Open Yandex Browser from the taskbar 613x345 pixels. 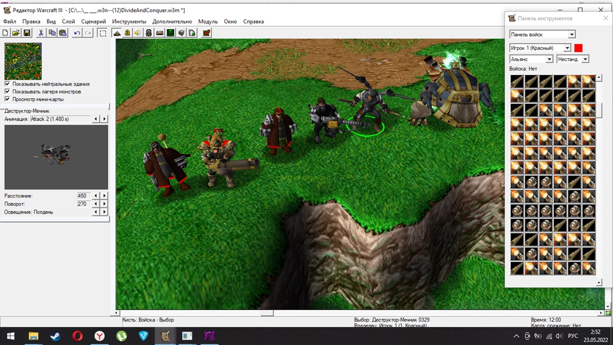(99, 336)
